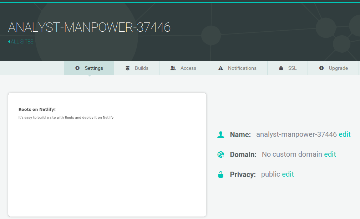This screenshot has width=360, height=219.
Task: Open the Upgrade tab
Action: coord(333,68)
